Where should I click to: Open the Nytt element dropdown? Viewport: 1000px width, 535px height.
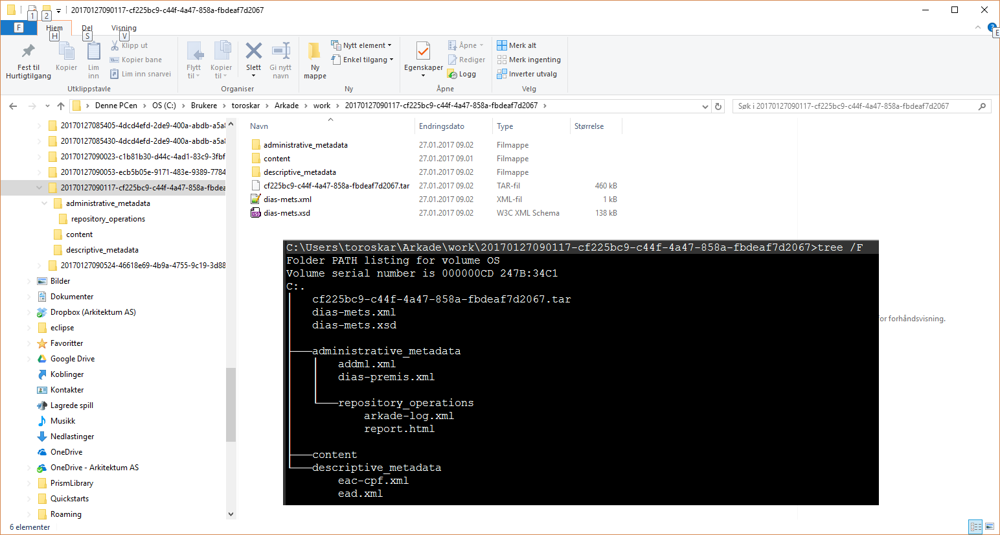(x=361, y=45)
